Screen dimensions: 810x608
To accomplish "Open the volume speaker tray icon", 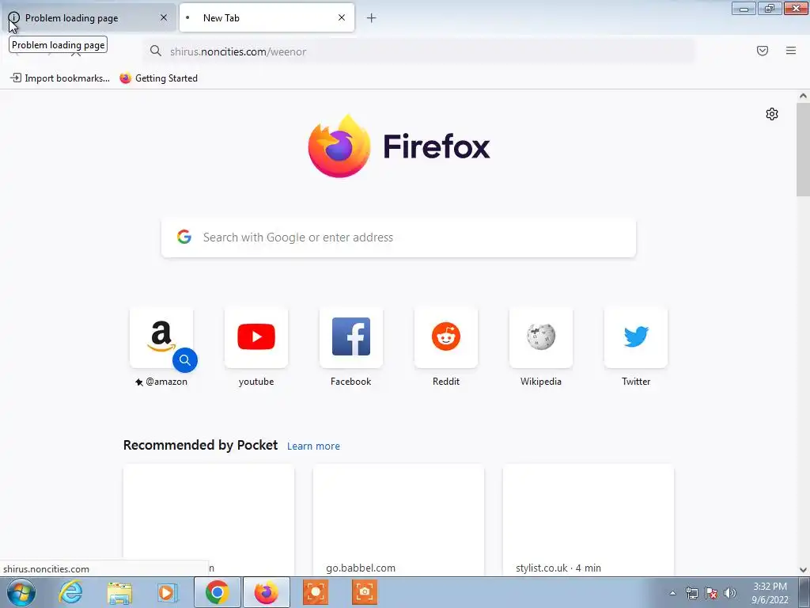I will (x=730, y=593).
